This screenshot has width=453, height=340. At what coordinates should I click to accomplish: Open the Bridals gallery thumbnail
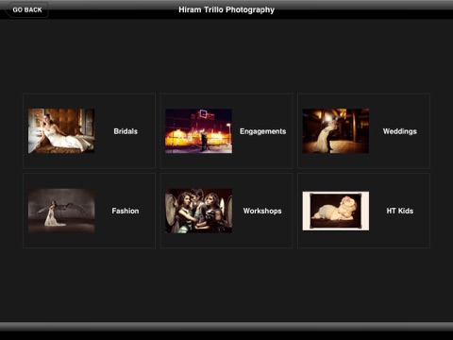click(x=61, y=131)
